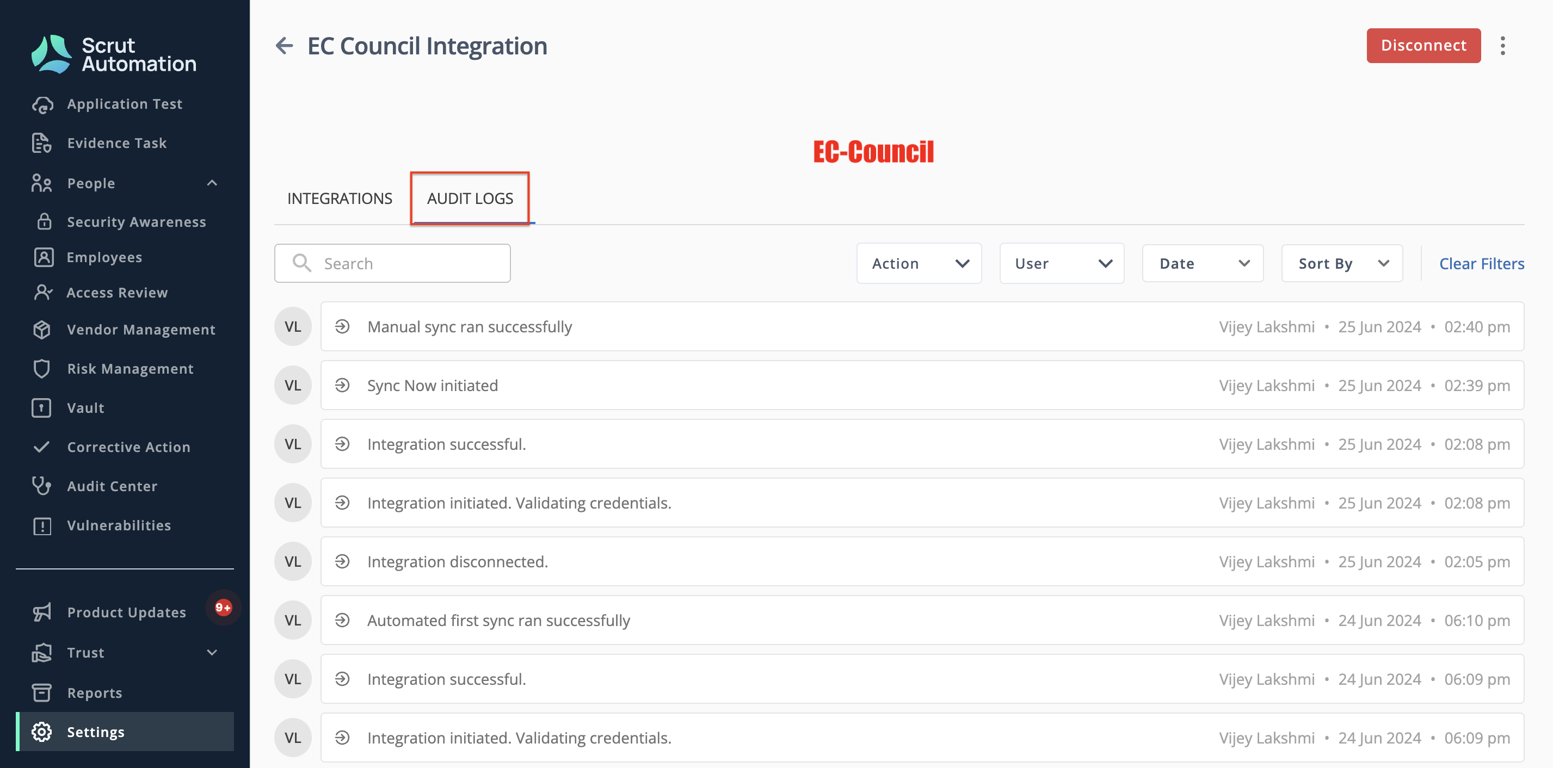1553x768 pixels.
Task: Click the Scrut Automation logo
Action: coord(114,54)
